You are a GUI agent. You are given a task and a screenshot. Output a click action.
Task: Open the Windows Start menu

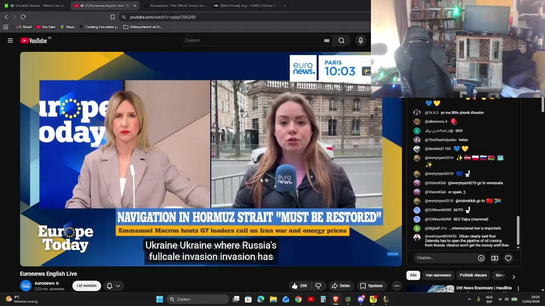(x=160, y=299)
